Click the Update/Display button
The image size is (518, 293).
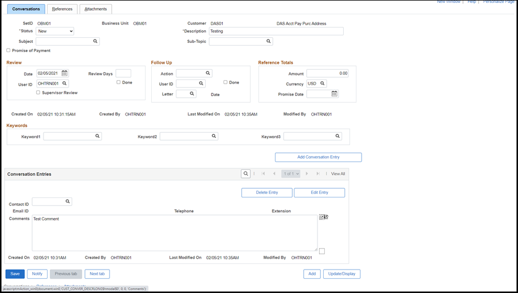[342, 274]
